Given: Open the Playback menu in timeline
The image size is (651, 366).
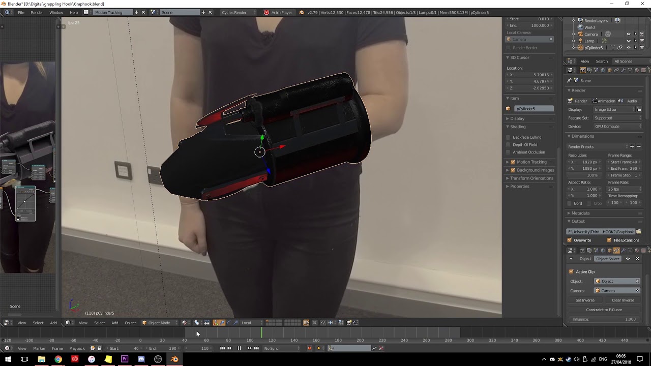Looking at the screenshot, I should click(x=77, y=348).
